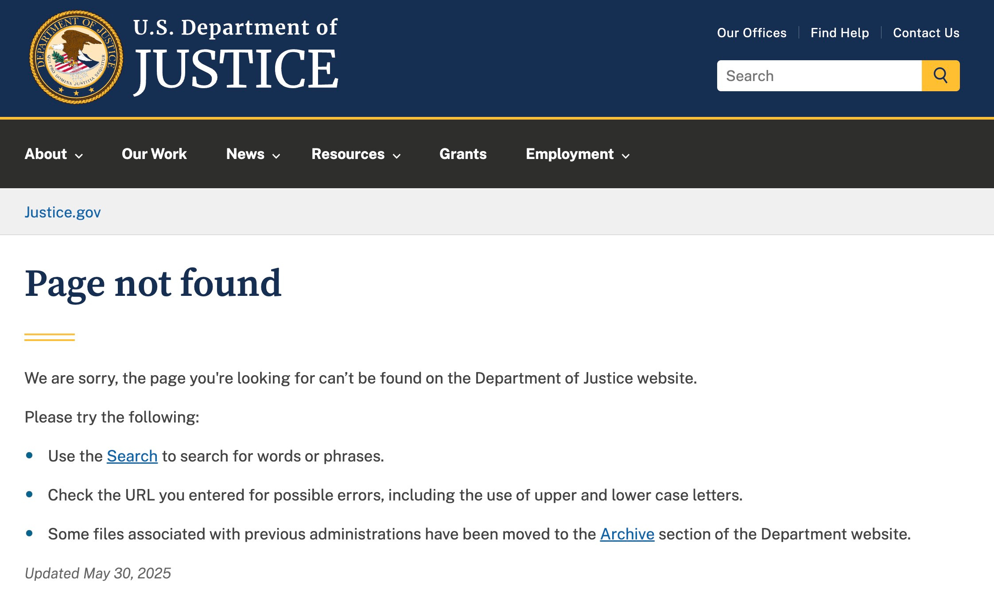
Task: Expand the Employment navigation dropdown
Action: click(577, 154)
